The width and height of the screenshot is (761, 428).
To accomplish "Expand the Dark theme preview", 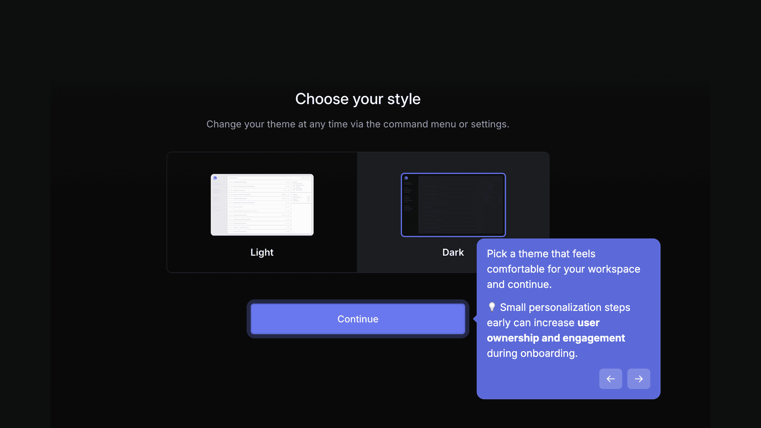I will [x=453, y=204].
